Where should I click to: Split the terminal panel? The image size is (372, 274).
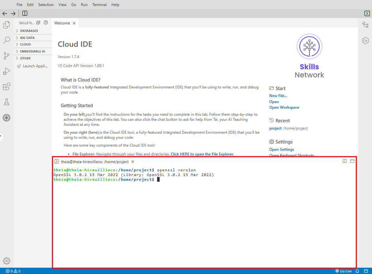(345, 161)
